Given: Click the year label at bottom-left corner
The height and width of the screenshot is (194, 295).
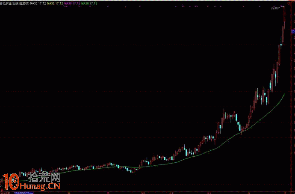Looking at the screenshot, I should click(4, 192).
